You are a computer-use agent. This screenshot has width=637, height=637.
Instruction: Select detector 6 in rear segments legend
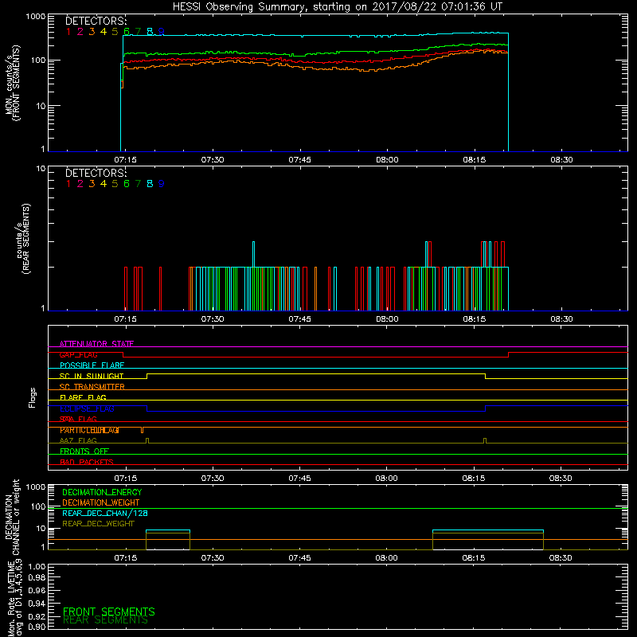127,184
